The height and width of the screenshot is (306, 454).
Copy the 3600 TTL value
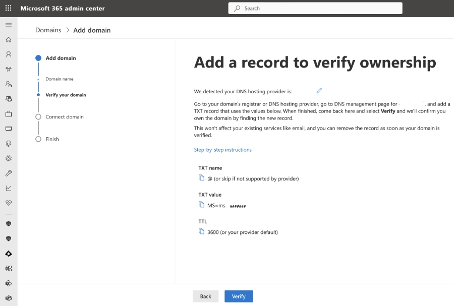[x=201, y=231]
